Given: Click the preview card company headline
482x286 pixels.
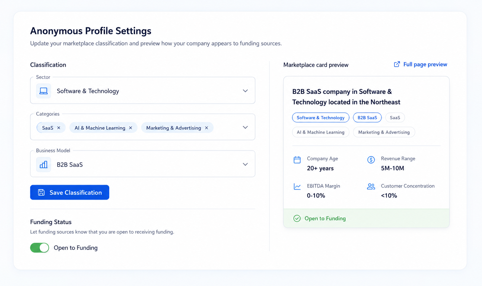Looking at the screenshot, I should (346, 97).
